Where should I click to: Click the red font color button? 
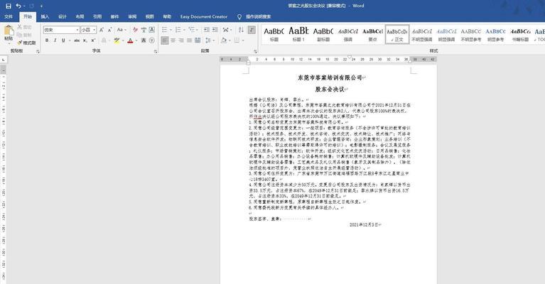click(x=130, y=40)
